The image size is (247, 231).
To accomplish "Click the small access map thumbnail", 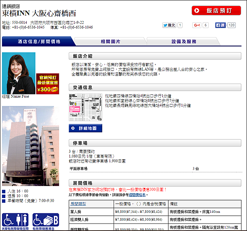I will [85, 107].
